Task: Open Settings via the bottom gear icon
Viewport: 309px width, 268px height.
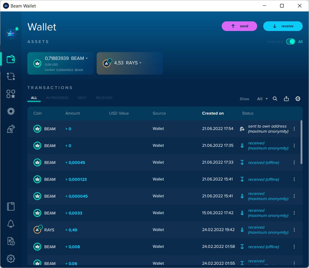Action: point(11,259)
